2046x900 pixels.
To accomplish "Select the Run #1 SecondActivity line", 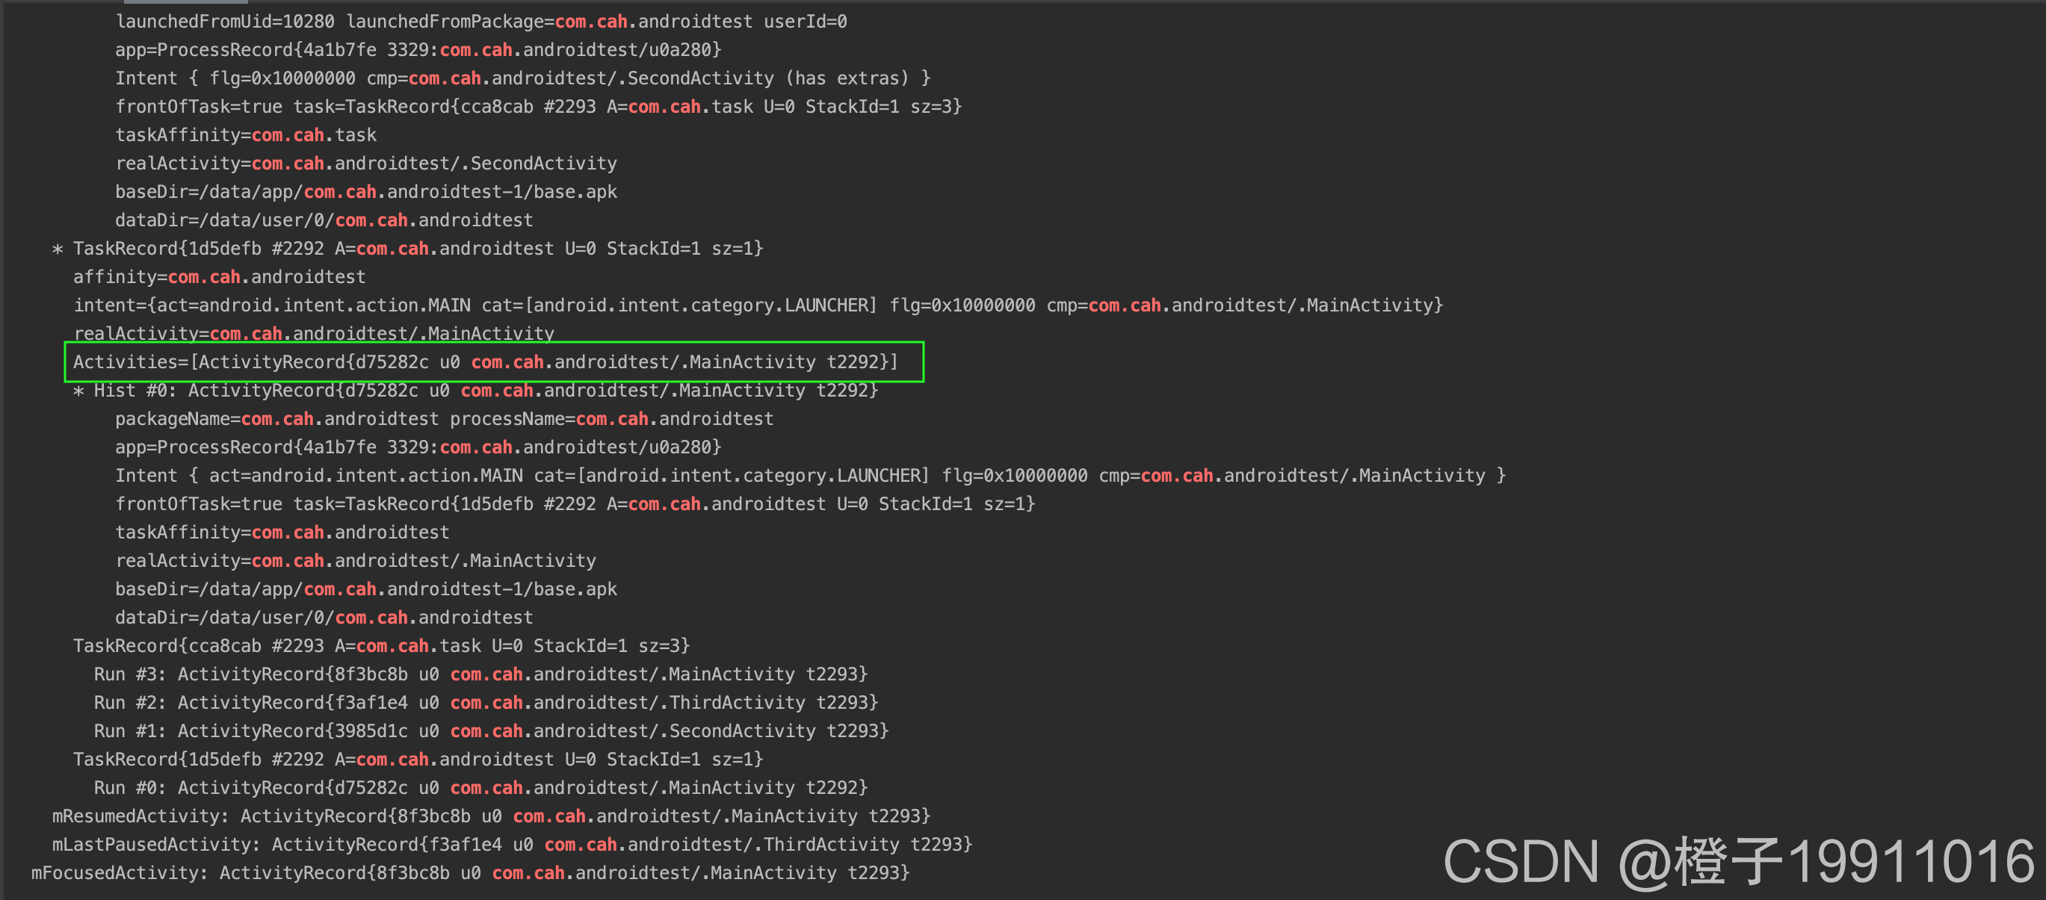I will pos(491,731).
